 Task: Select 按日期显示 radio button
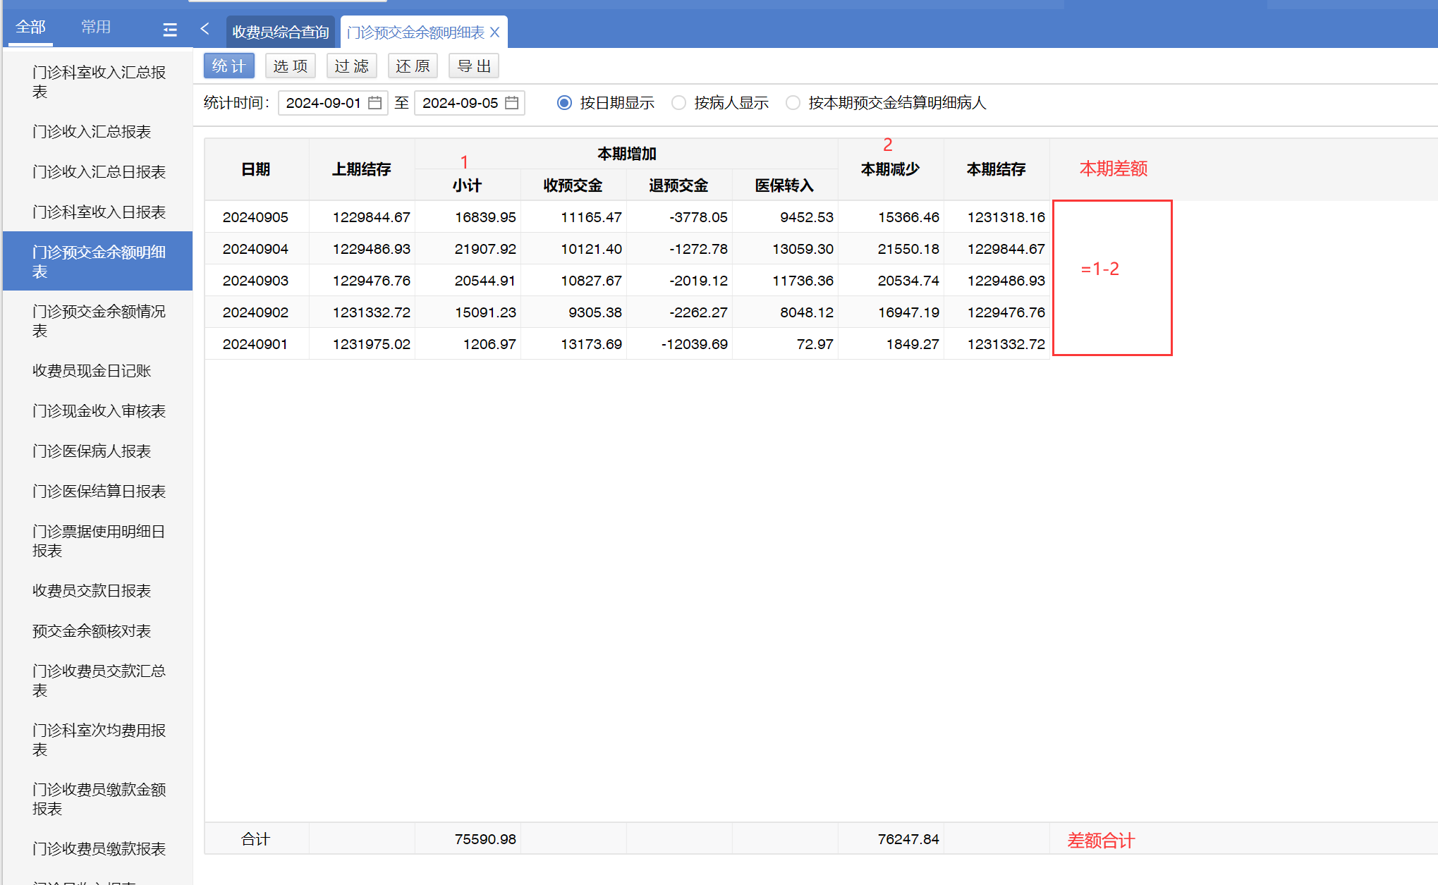click(x=564, y=103)
